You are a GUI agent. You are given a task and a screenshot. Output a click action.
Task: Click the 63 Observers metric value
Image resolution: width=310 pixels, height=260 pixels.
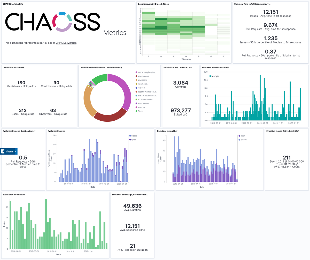click(x=53, y=110)
